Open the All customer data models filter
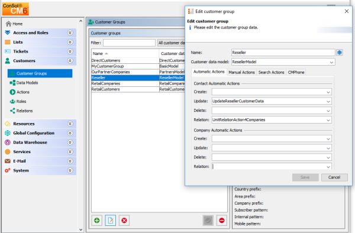355x233 pixels. [171, 43]
